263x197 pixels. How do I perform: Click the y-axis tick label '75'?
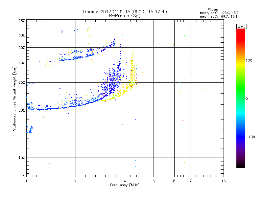click(23, 176)
